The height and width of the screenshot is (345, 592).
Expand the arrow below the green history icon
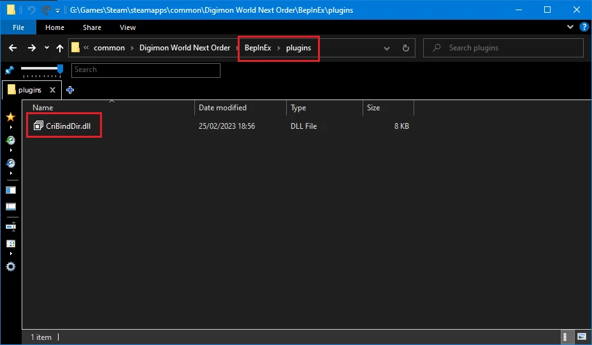pyautogui.click(x=11, y=150)
